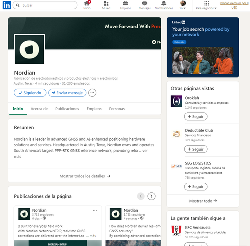Open SEG LOGISTICS name link
This screenshot has width=250, height=246.
point(198,163)
